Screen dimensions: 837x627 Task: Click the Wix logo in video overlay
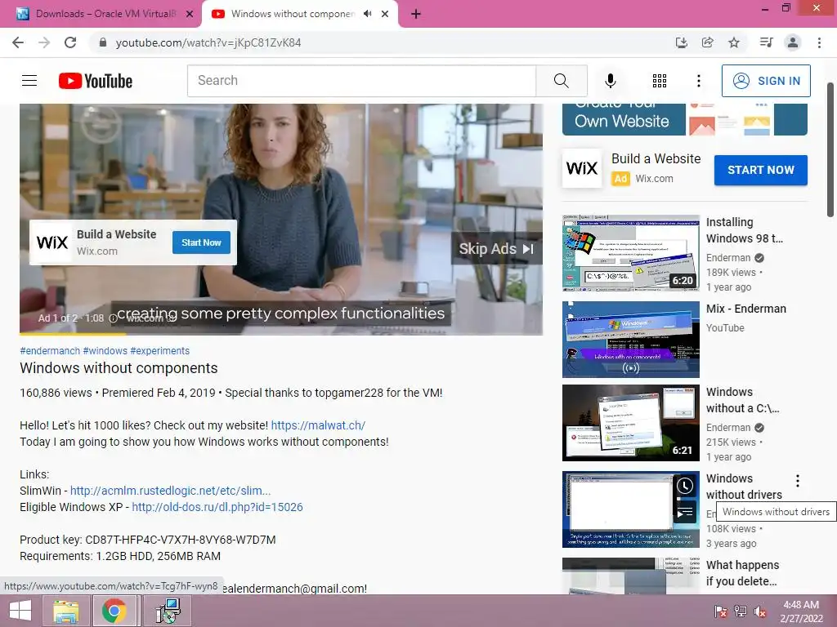coord(51,242)
